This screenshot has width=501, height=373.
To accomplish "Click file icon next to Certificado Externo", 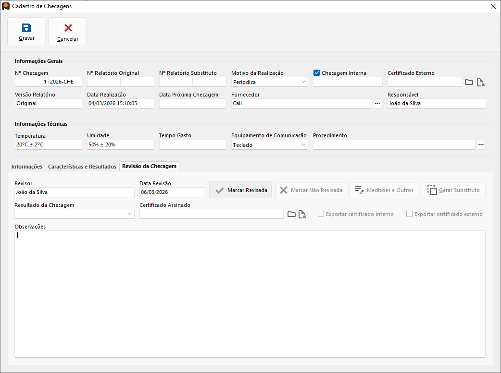I will tap(480, 82).
